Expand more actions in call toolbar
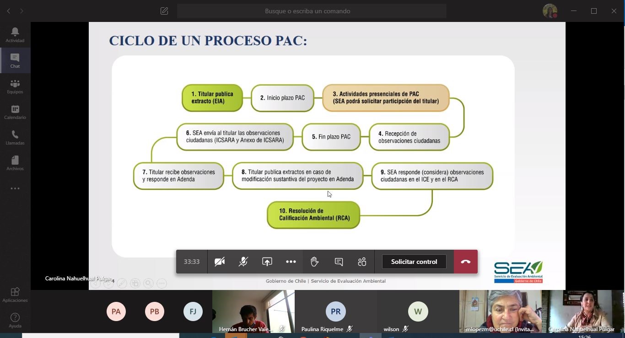 [x=291, y=262]
